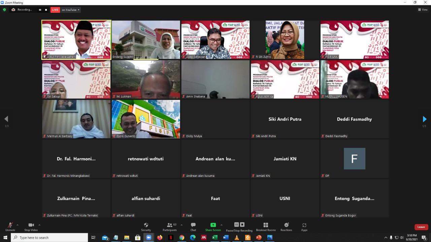This screenshot has height=242, width=431.
Task: Click the right arrow to view next gallery page
Action: (x=425, y=119)
